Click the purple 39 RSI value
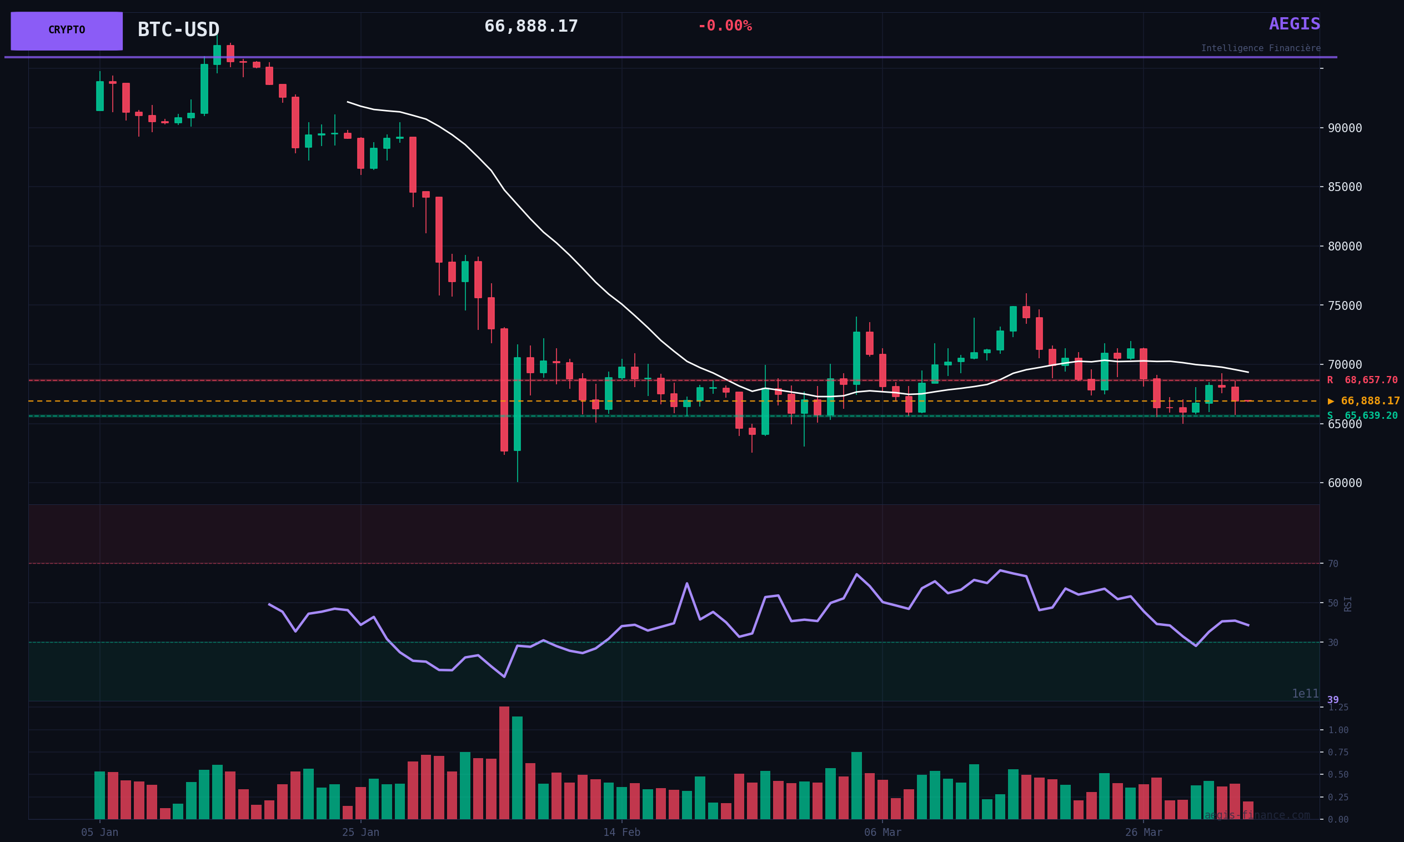The width and height of the screenshot is (1404, 842). (1332, 700)
